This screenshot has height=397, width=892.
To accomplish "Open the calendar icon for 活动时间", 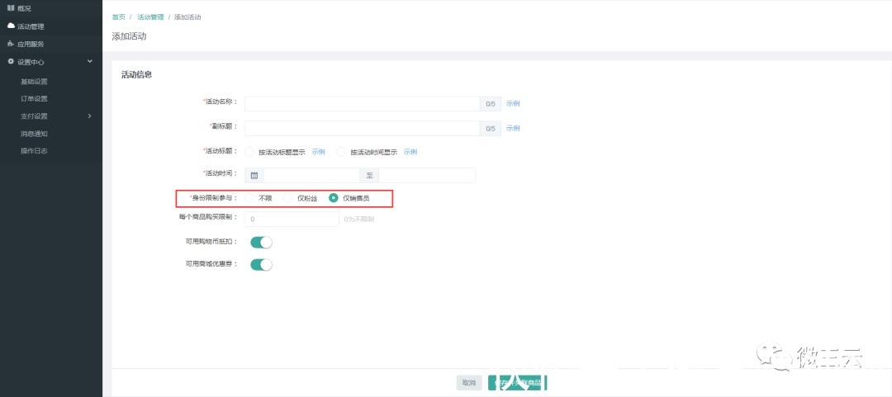I will [254, 175].
